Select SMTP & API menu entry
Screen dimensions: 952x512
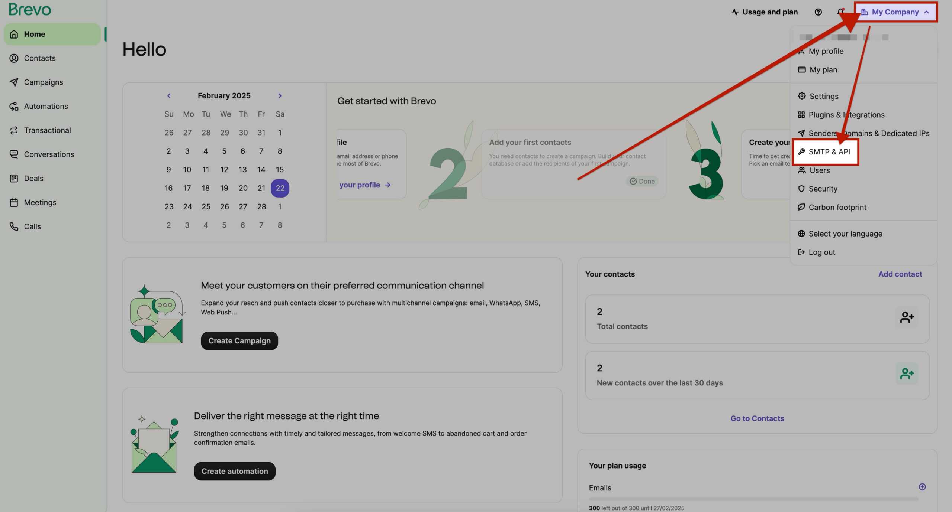(x=829, y=152)
